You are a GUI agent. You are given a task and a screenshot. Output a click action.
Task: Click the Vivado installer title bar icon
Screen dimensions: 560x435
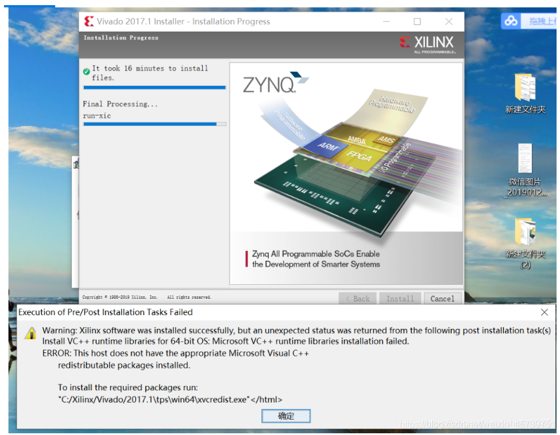tap(88, 21)
